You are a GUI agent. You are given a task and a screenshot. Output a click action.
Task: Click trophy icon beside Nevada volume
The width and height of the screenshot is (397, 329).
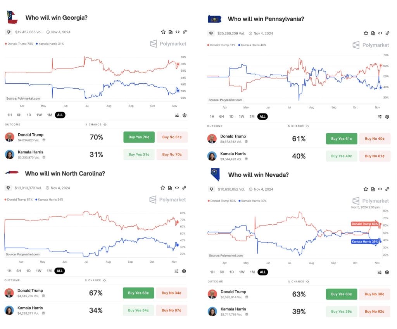[x=211, y=189]
